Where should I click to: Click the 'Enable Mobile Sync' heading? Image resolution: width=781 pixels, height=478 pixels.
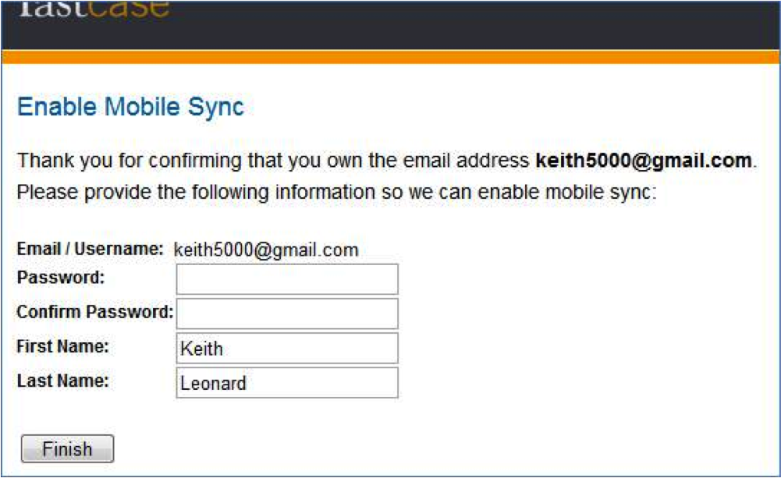[130, 107]
